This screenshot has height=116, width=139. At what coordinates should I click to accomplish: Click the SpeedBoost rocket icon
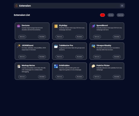(93, 26)
